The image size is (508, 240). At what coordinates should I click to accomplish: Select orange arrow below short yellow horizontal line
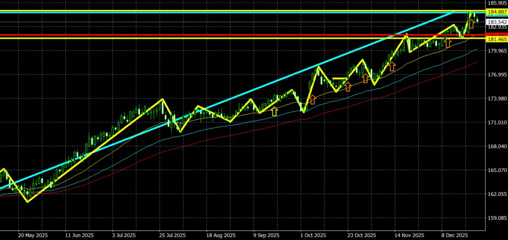347,87
